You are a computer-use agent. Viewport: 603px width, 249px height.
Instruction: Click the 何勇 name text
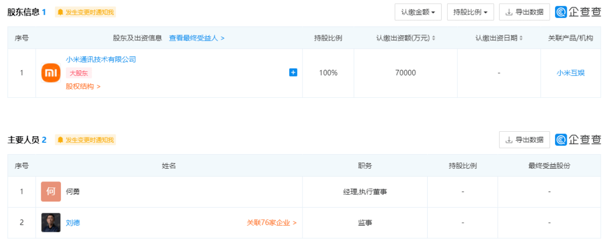pyautogui.click(x=73, y=191)
